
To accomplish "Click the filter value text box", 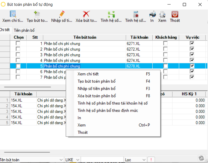I will coord(102,160).
